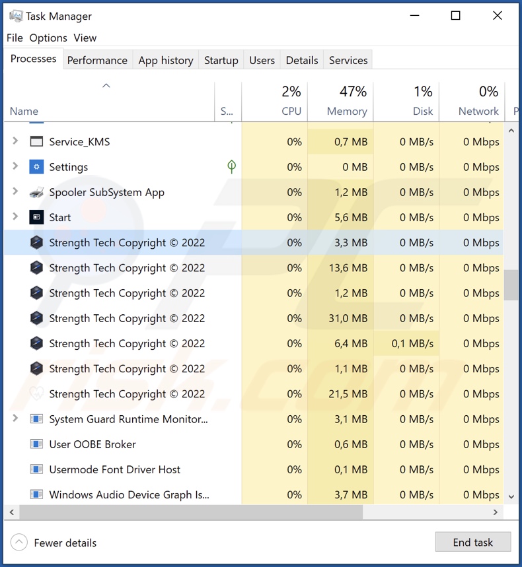Click the Start process icon

(36, 218)
